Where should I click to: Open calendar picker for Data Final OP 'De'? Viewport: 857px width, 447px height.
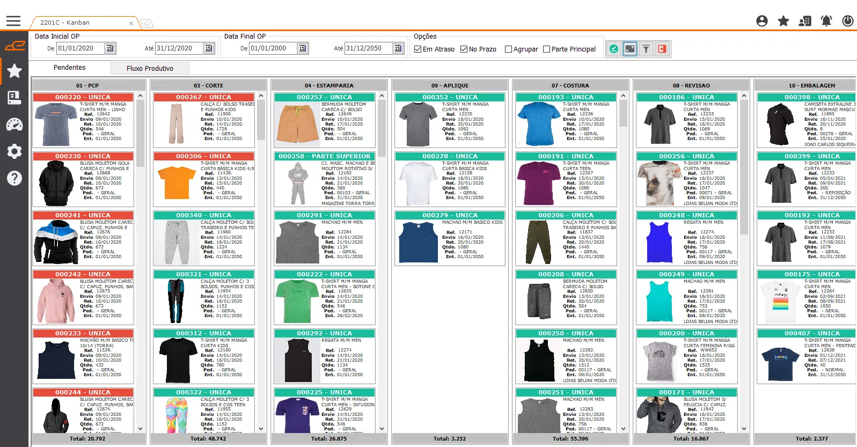(303, 48)
